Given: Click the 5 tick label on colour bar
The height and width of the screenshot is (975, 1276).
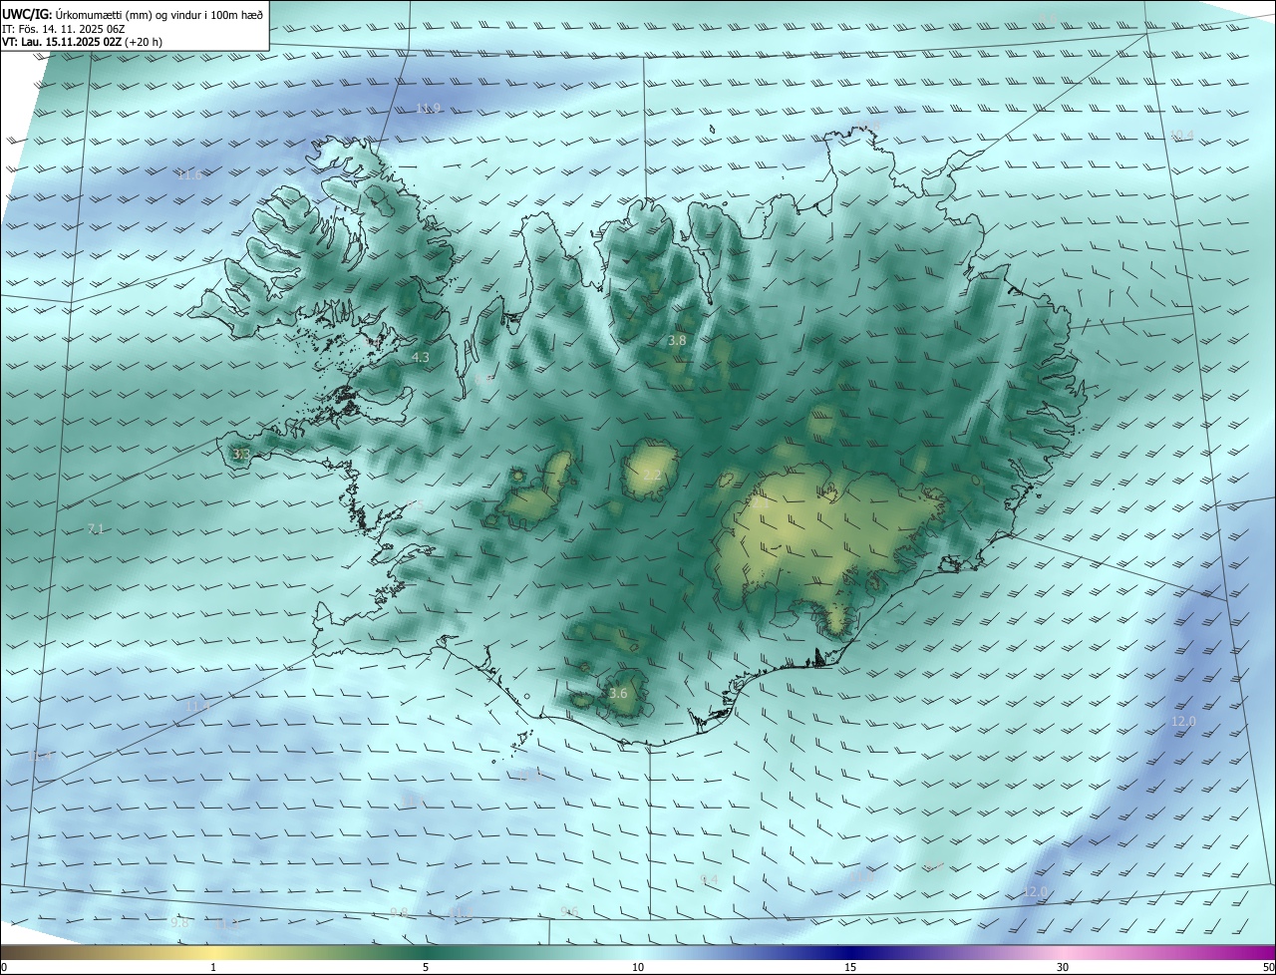Looking at the screenshot, I should (426, 968).
